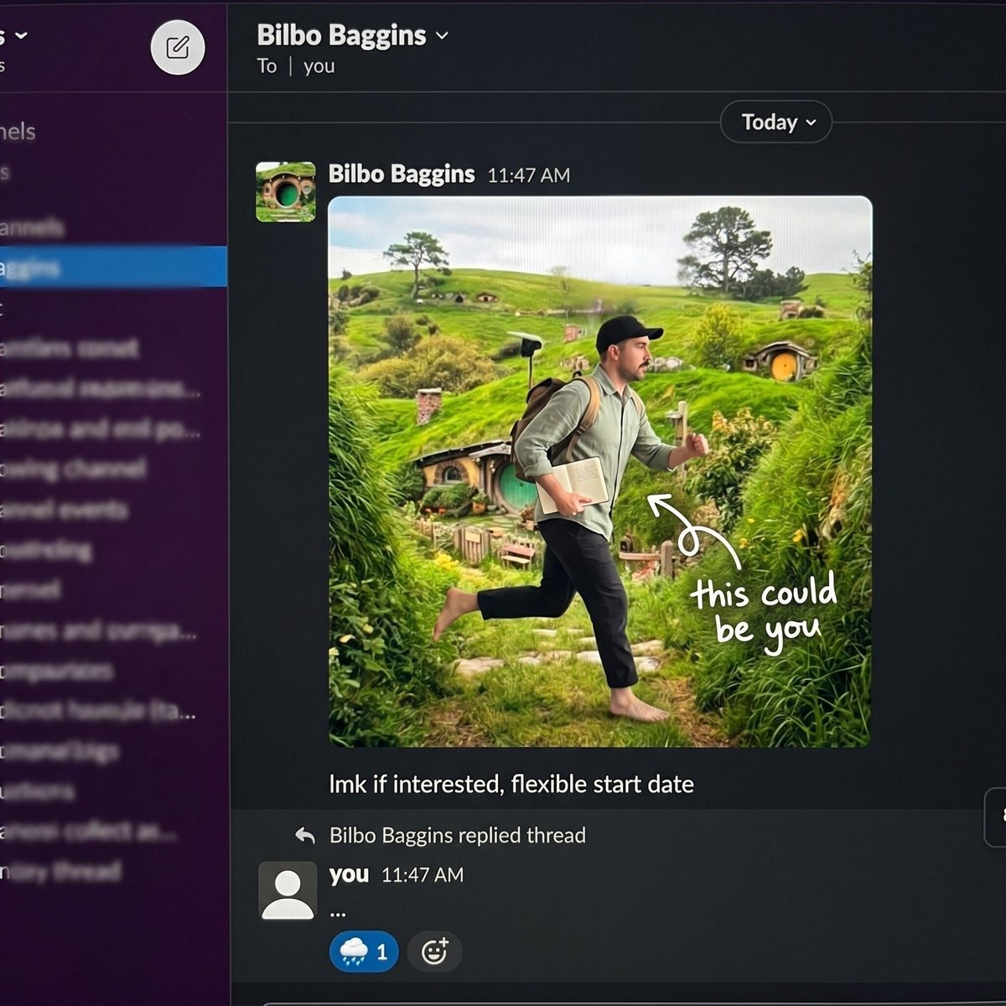Click Bilbo Baggins hobbit-hole avatar
The width and height of the screenshot is (1006, 1006).
(x=286, y=191)
